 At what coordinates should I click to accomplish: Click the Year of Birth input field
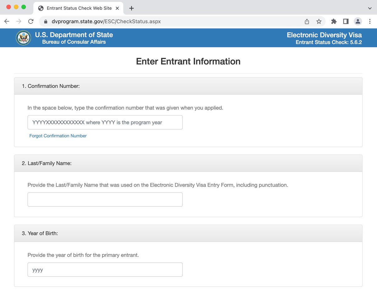pyautogui.click(x=105, y=270)
